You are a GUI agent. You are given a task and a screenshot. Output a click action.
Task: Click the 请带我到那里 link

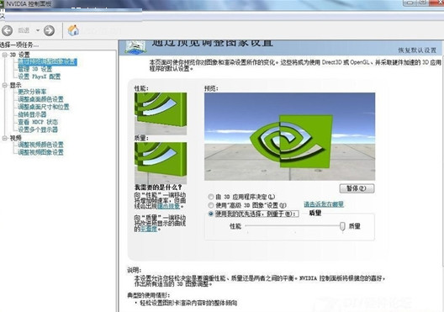324,204
